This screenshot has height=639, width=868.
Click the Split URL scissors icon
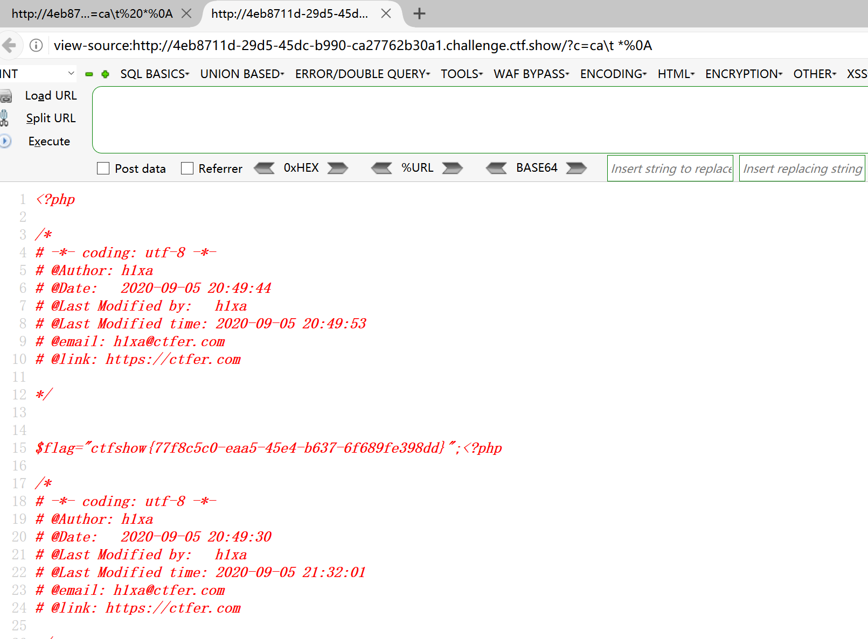(4, 118)
